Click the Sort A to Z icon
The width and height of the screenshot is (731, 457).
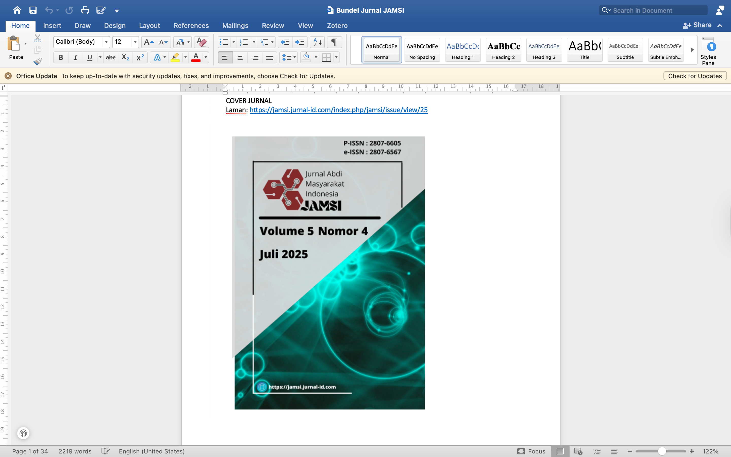point(317,42)
